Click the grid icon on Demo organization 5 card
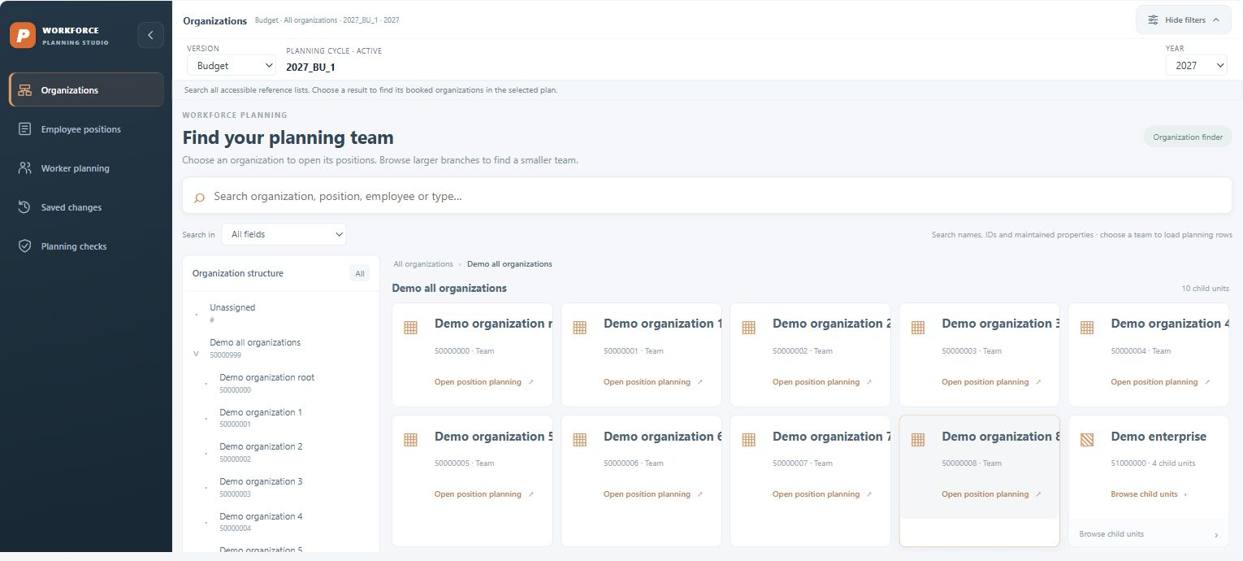The image size is (1243, 561). point(410,440)
